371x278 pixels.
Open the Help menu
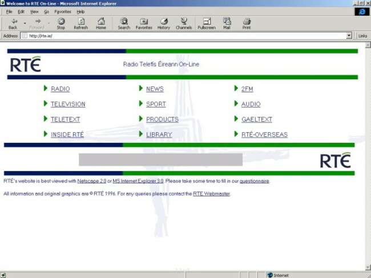[80, 12]
